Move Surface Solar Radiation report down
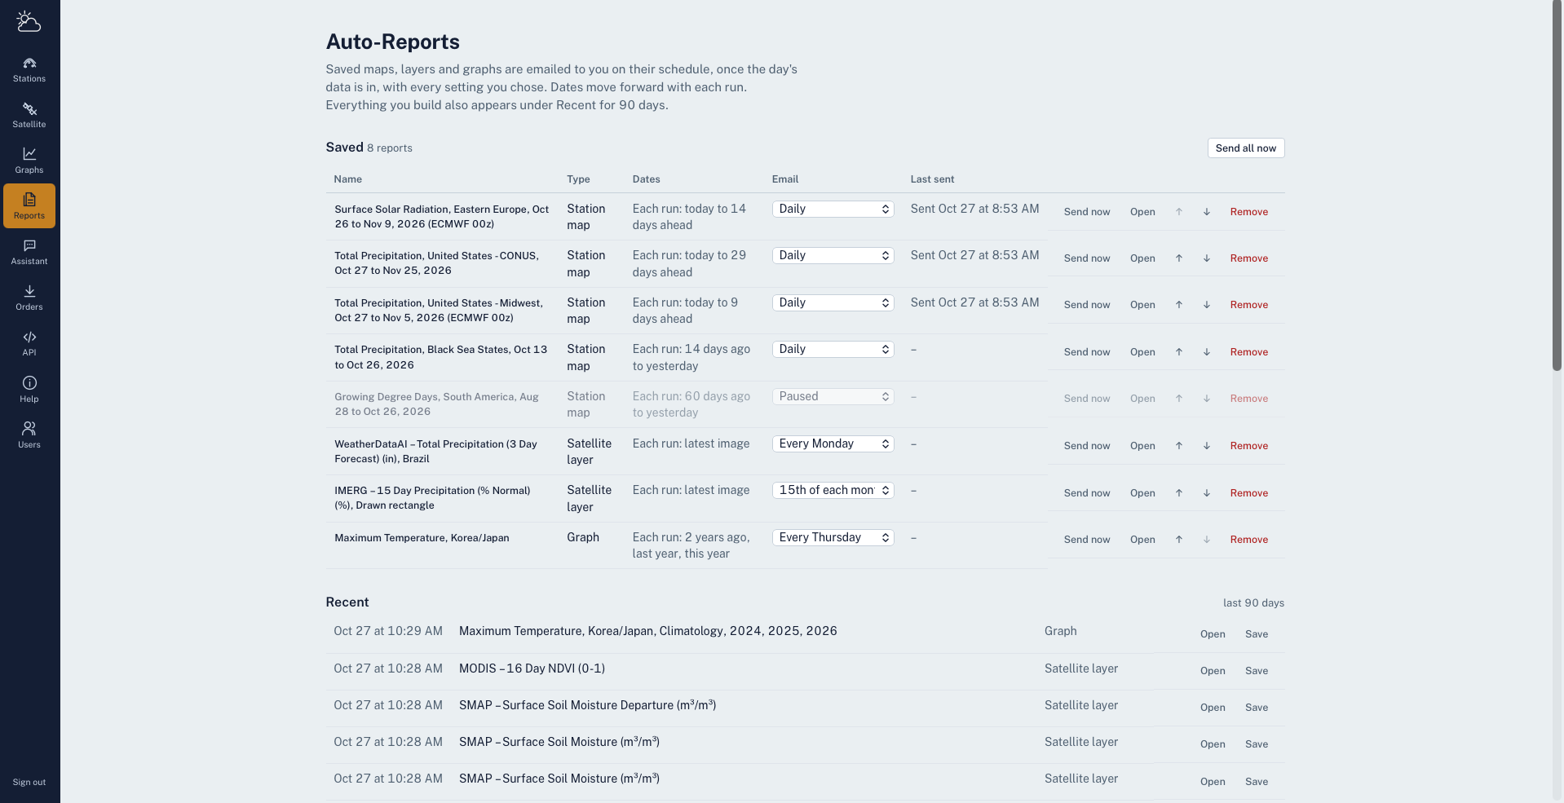 1207,212
